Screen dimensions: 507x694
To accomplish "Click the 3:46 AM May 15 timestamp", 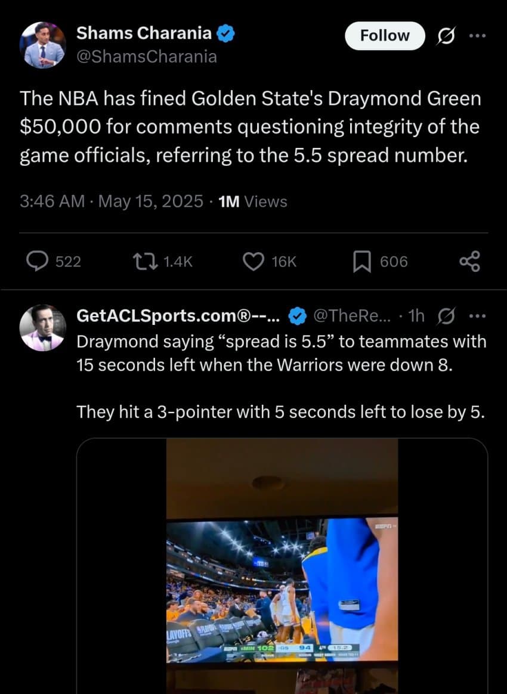I will click(x=111, y=202).
